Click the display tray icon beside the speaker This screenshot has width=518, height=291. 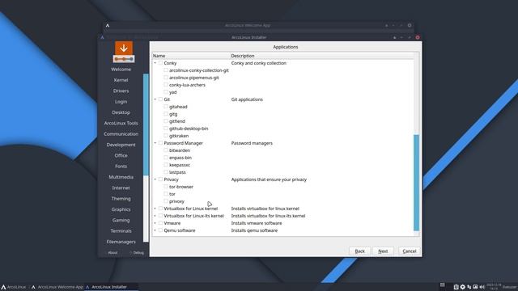[475, 287]
